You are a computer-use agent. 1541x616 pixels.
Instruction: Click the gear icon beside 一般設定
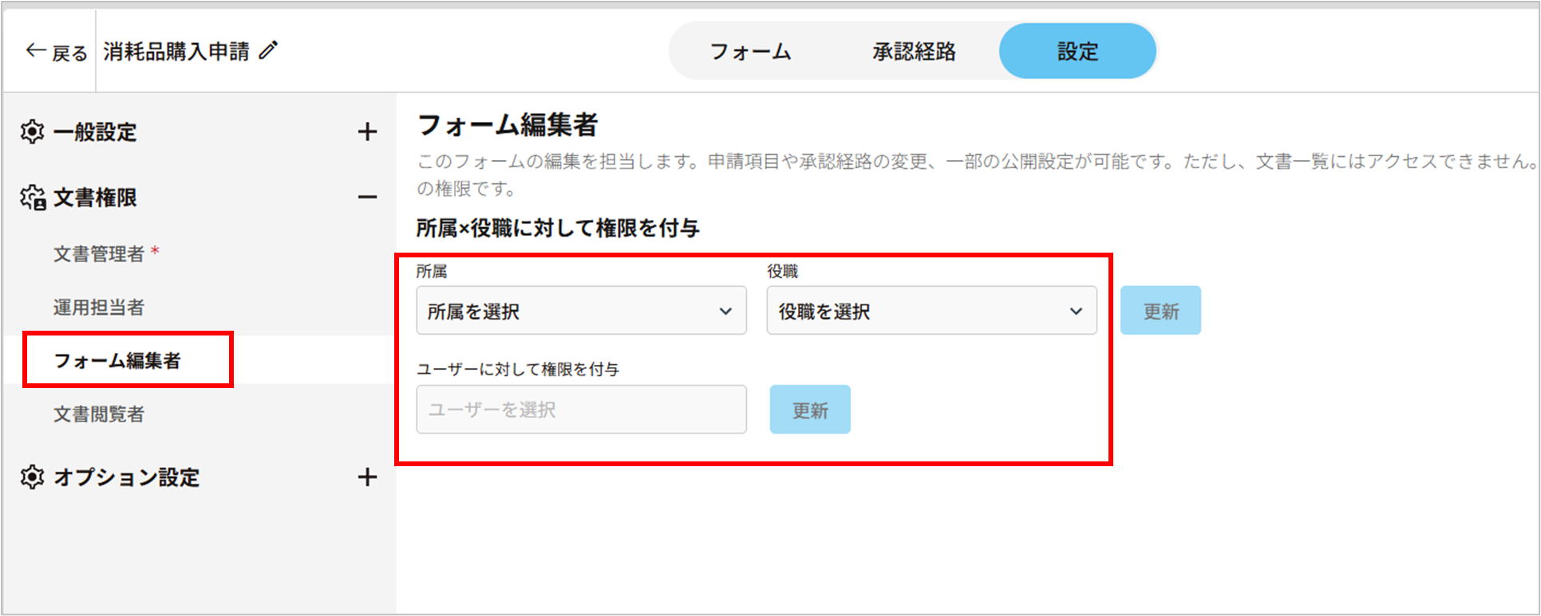tap(32, 131)
